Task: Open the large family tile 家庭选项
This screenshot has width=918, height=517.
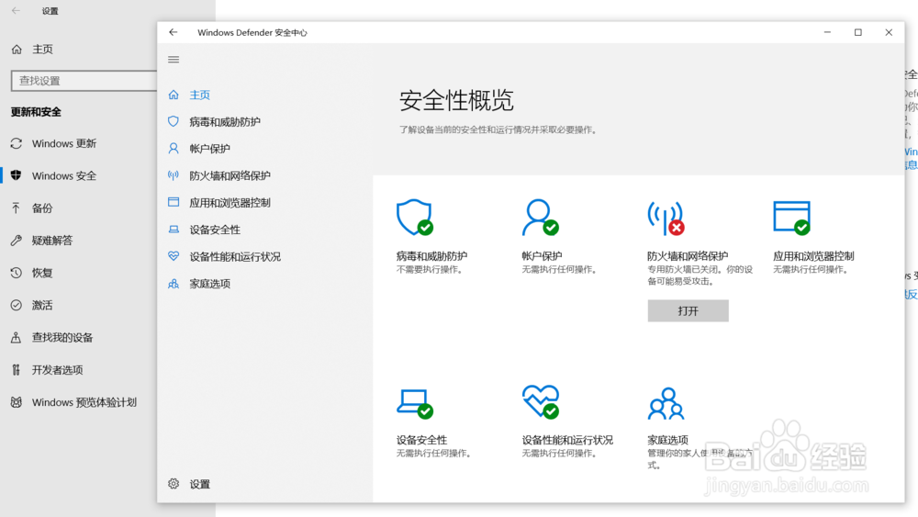Action: (x=666, y=403)
